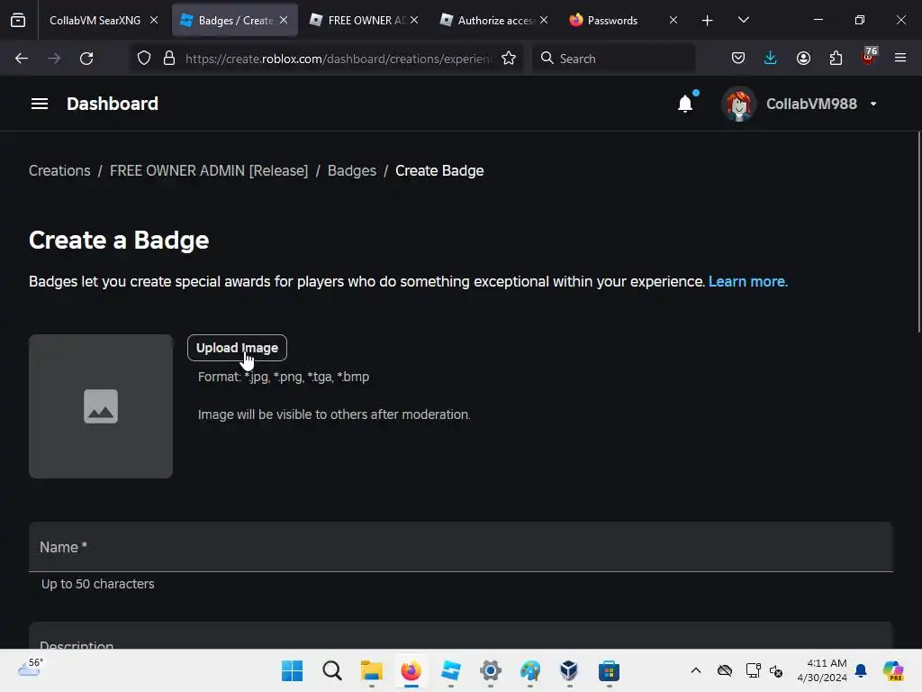Open Settings gear on taskbar

click(491, 670)
